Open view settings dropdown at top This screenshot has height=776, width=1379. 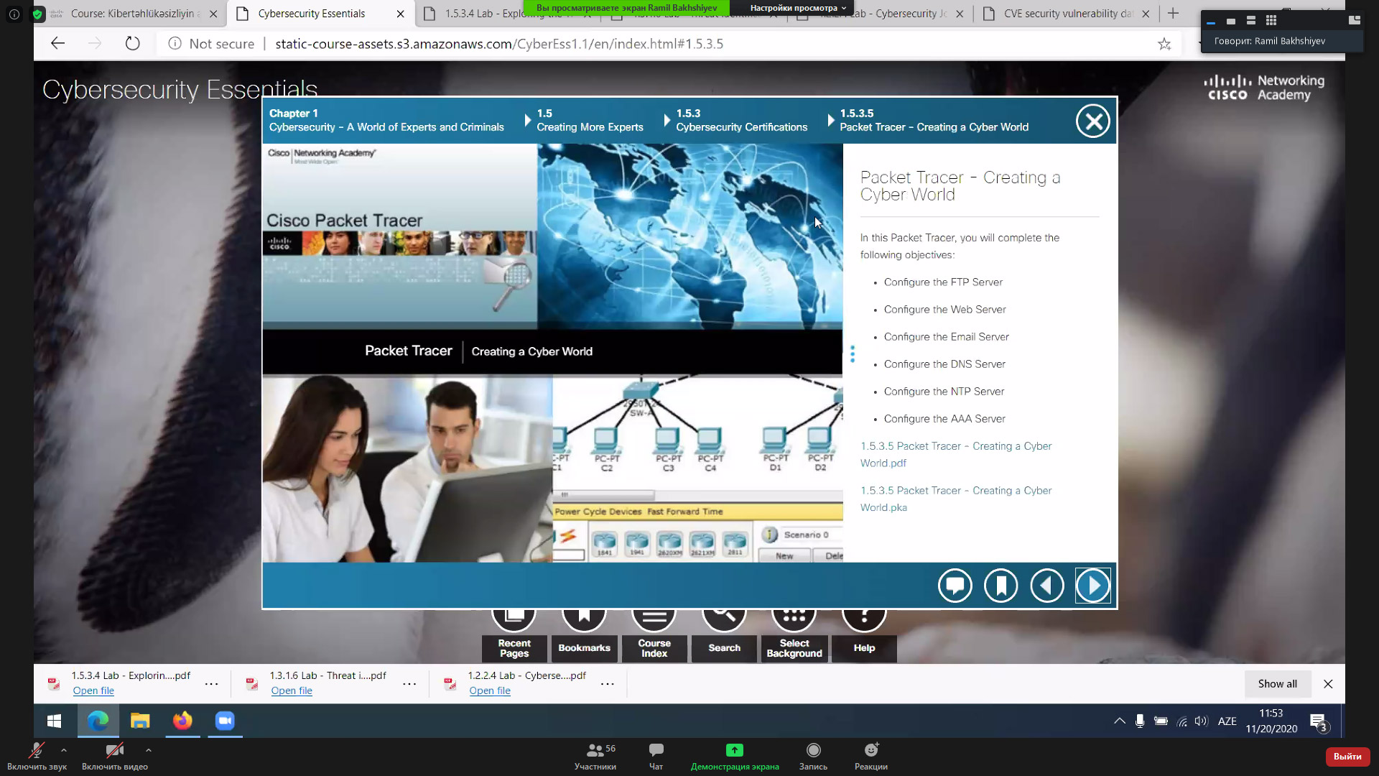797,8
